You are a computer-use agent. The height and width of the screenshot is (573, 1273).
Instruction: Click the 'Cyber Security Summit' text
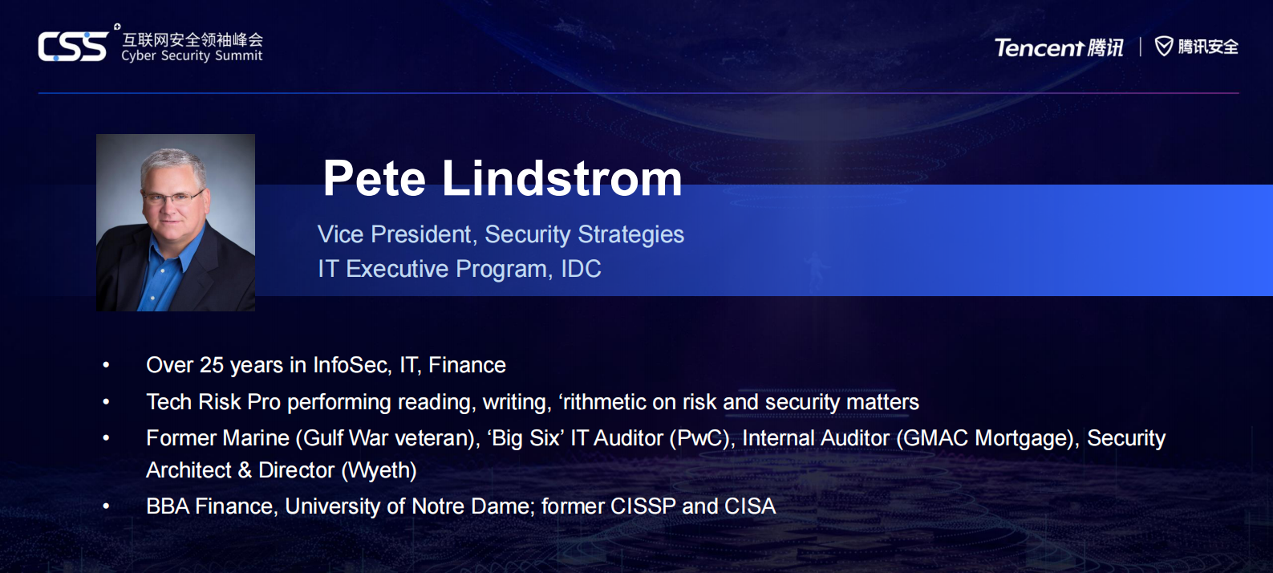(x=192, y=56)
